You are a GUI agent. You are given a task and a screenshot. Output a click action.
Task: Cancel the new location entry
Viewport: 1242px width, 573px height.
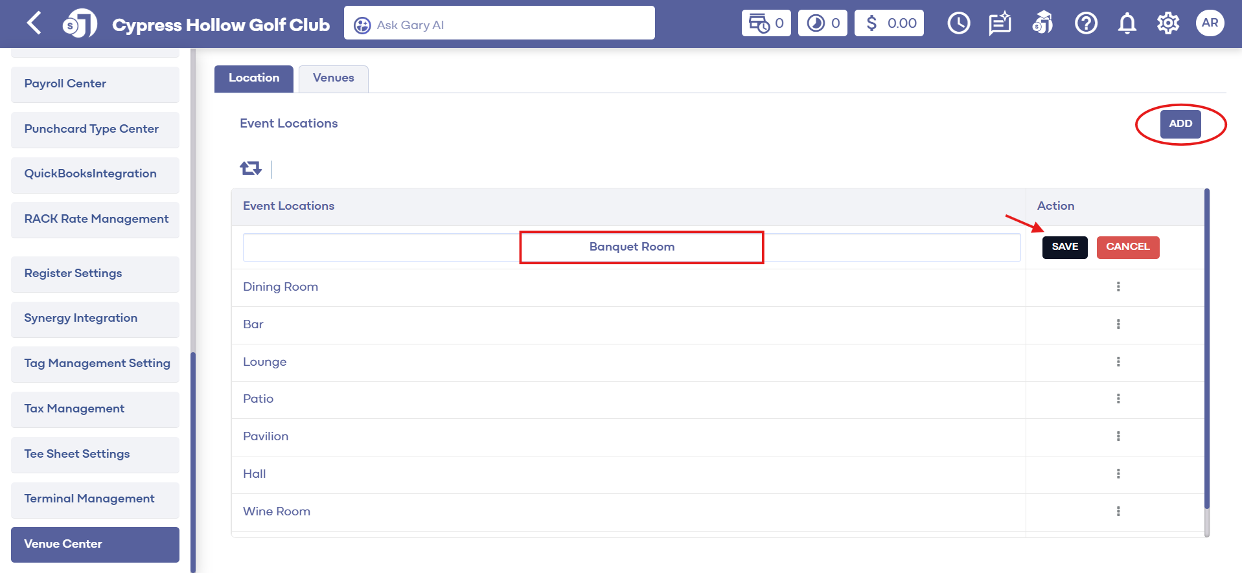pyautogui.click(x=1127, y=247)
